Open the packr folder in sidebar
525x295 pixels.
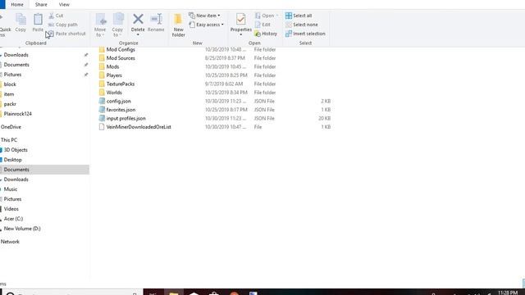(x=10, y=104)
